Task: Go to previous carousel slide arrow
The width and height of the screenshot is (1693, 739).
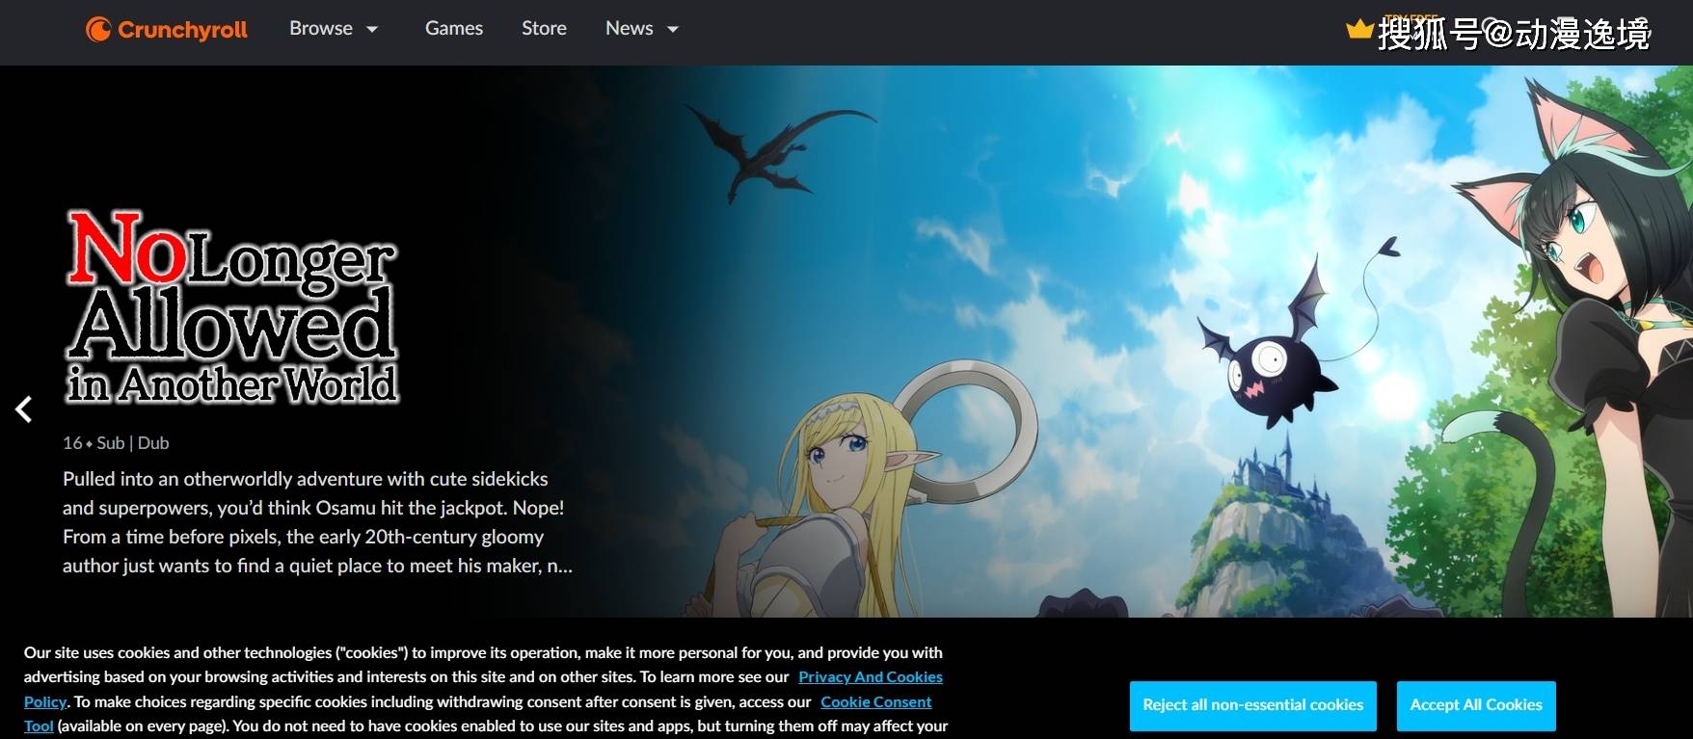Action: coord(24,409)
